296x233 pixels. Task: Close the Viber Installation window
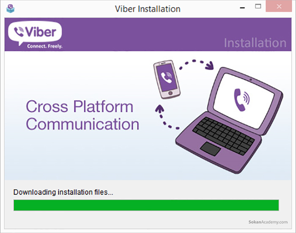279,6
